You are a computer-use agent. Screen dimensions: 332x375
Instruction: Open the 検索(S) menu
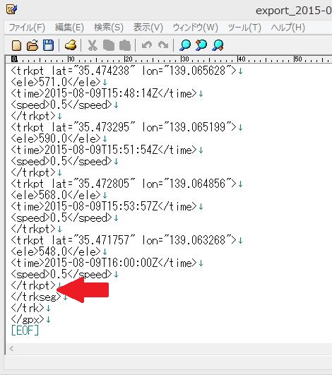(x=109, y=28)
